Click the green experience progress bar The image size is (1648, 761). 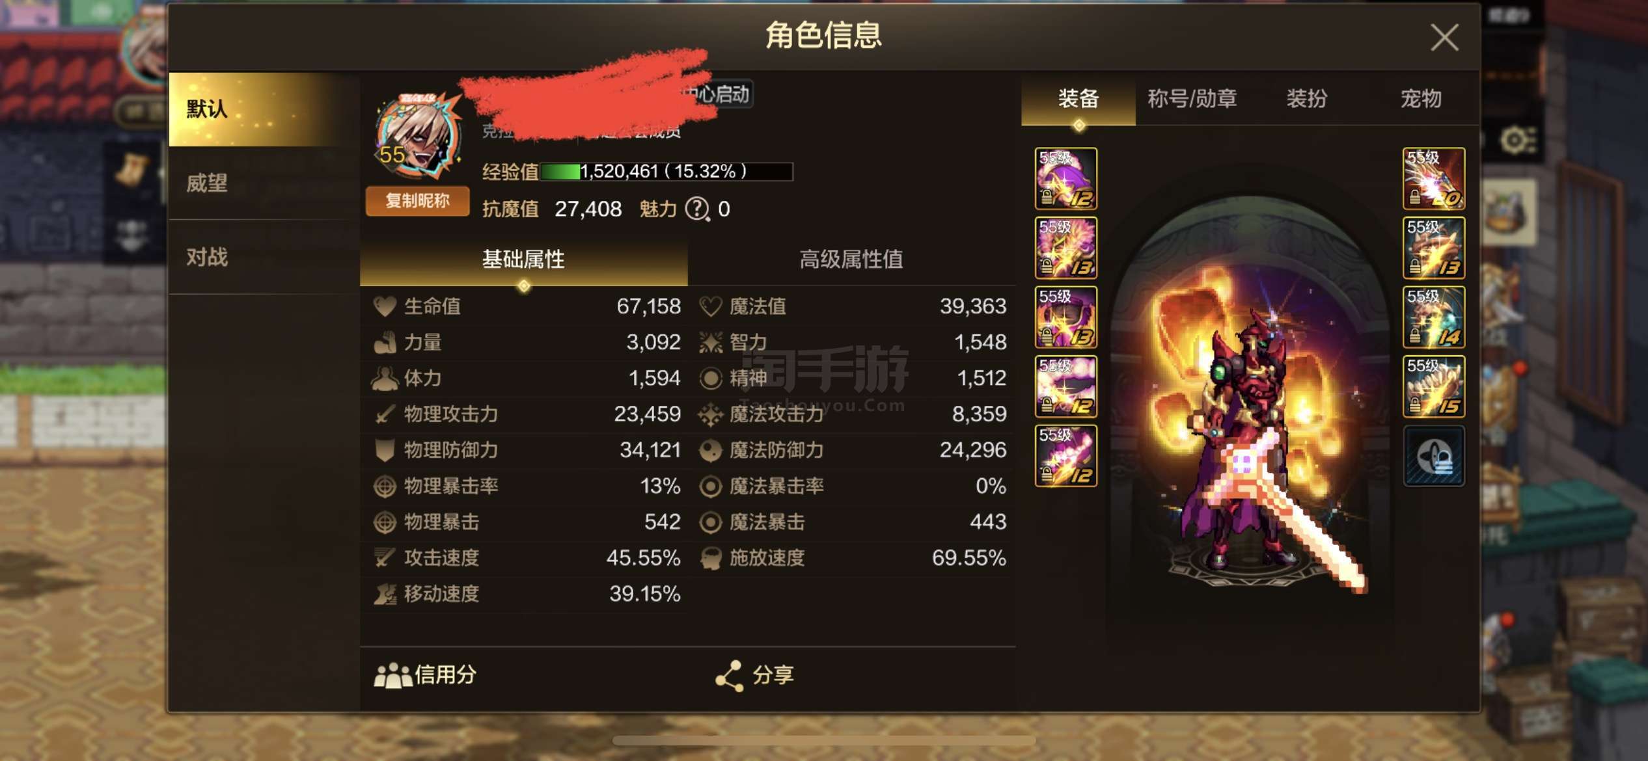666,172
